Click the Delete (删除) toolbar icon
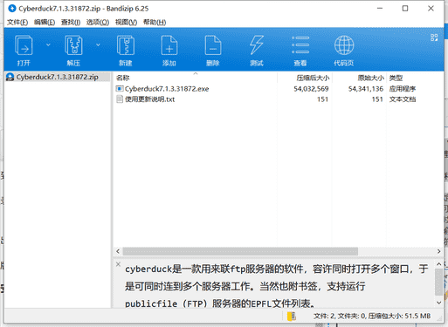 [x=213, y=45]
